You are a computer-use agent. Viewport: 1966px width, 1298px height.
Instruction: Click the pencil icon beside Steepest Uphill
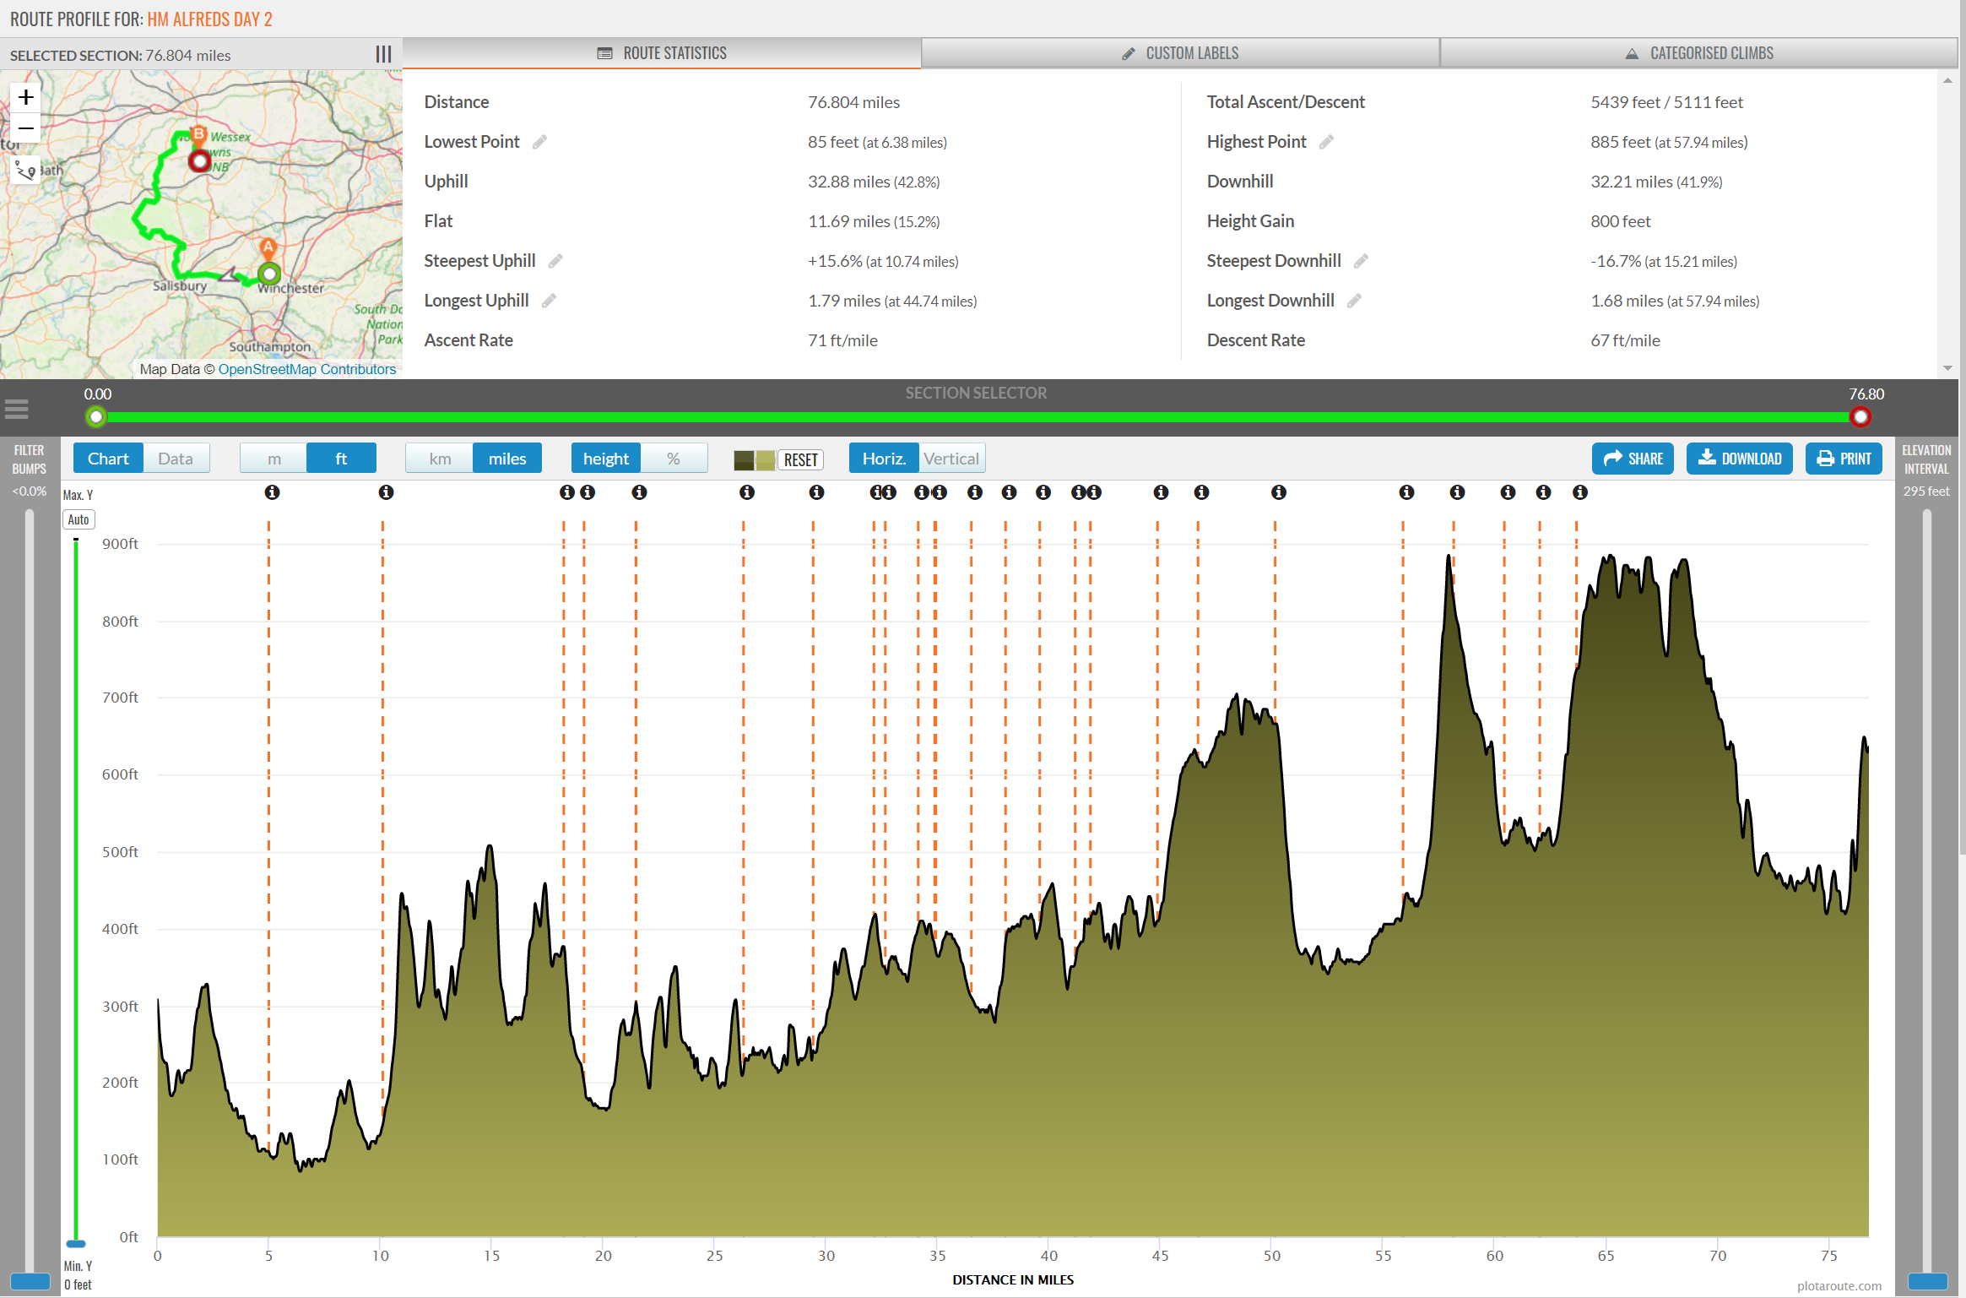(x=555, y=261)
